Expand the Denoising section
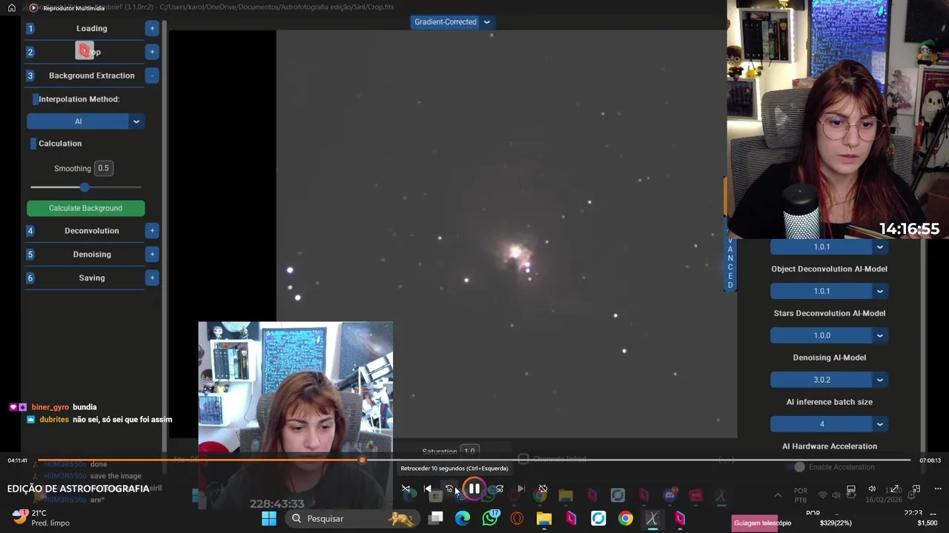The image size is (949, 533). (152, 255)
